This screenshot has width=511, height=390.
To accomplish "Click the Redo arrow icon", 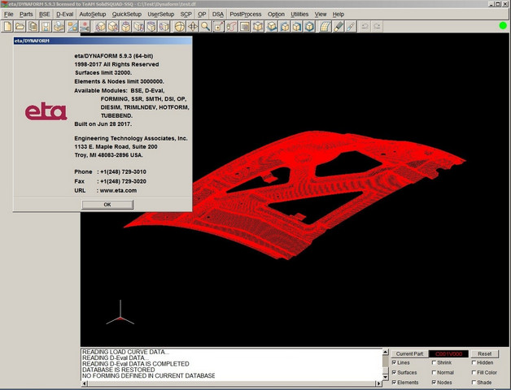I will [x=377, y=27].
